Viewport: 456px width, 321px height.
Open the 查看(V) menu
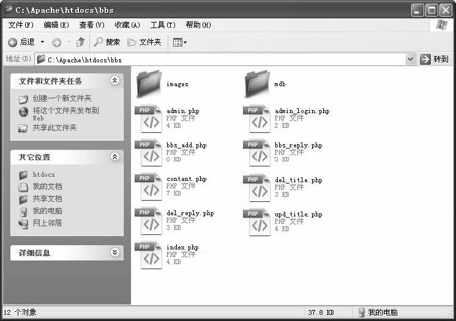coord(92,25)
